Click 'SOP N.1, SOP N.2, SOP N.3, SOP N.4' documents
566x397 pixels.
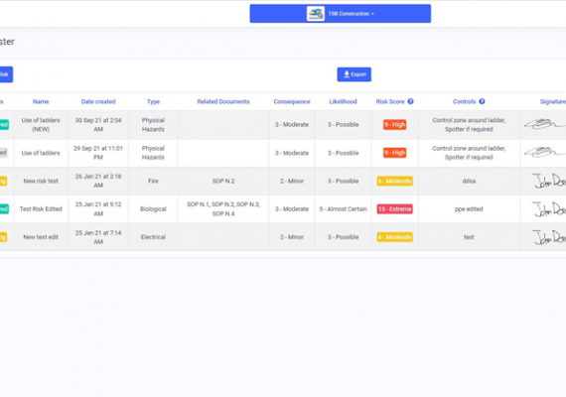[x=223, y=209]
